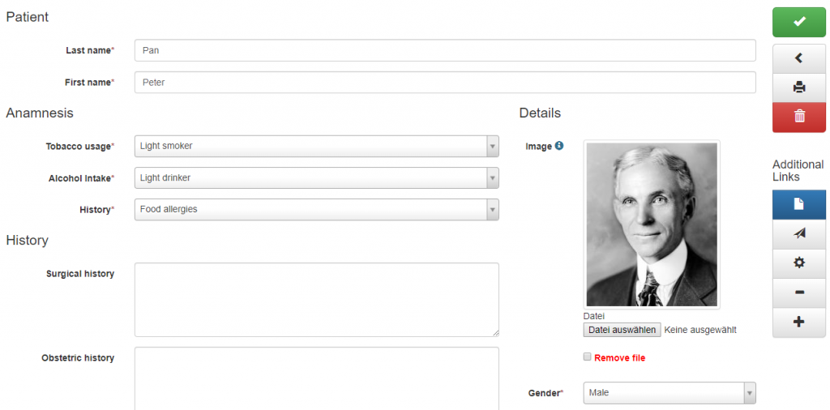This screenshot has width=830, height=410.
Task: Open the blue document icon under Additional Links
Action: (x=798, y=204)
